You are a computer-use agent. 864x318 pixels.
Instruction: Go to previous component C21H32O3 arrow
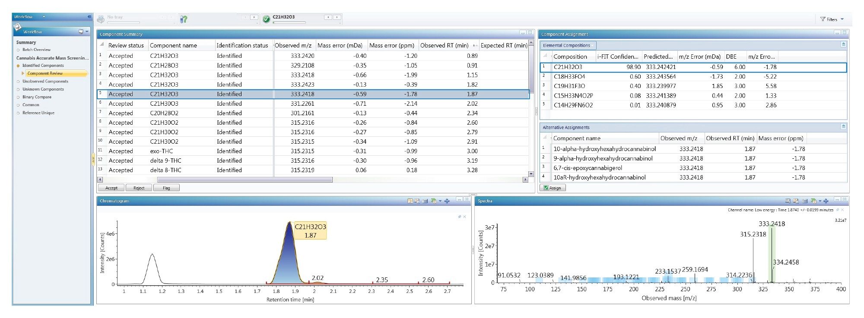coord(328,17)
